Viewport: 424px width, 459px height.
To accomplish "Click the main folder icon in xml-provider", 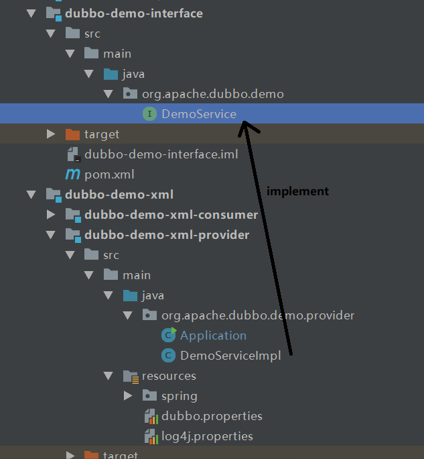I will coord(111,274).
